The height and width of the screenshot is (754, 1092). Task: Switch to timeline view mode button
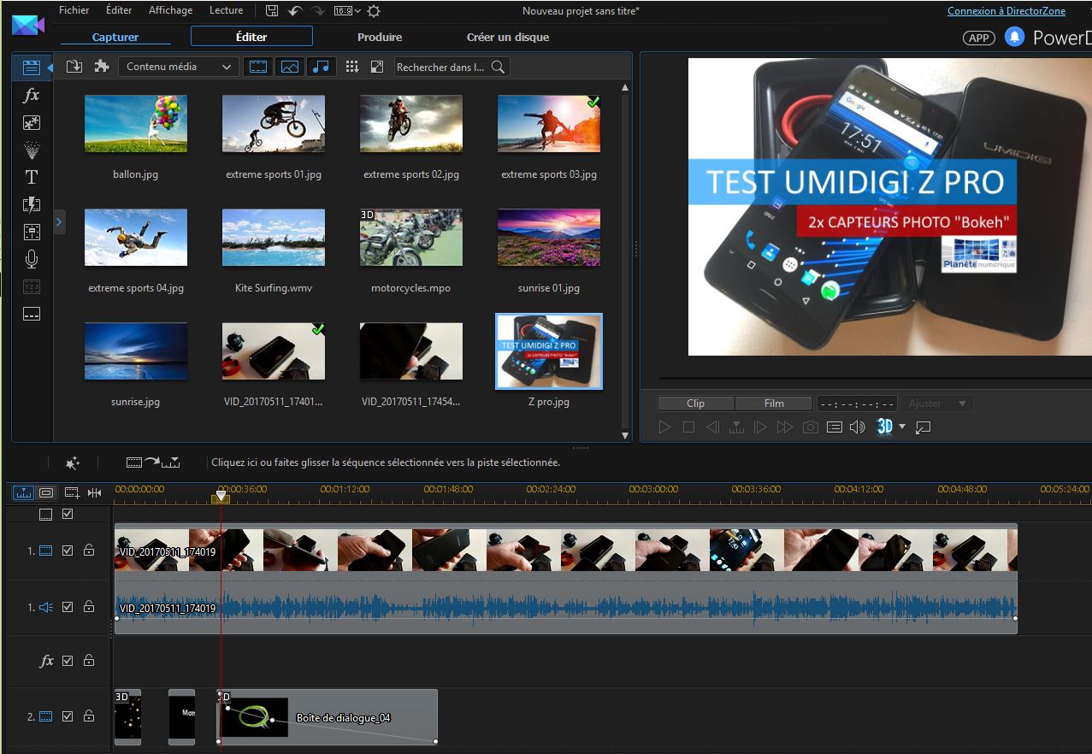[x=23, y=492]
